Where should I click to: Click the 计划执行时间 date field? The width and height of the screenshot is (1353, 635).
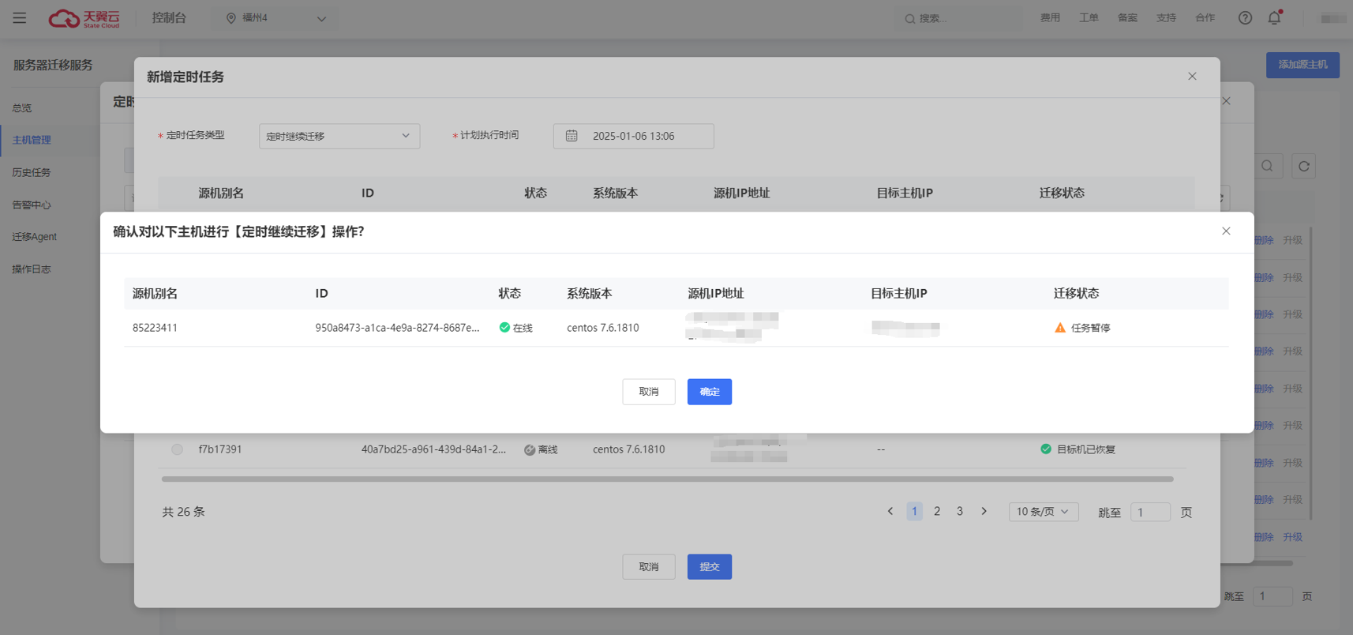[634, 136]
